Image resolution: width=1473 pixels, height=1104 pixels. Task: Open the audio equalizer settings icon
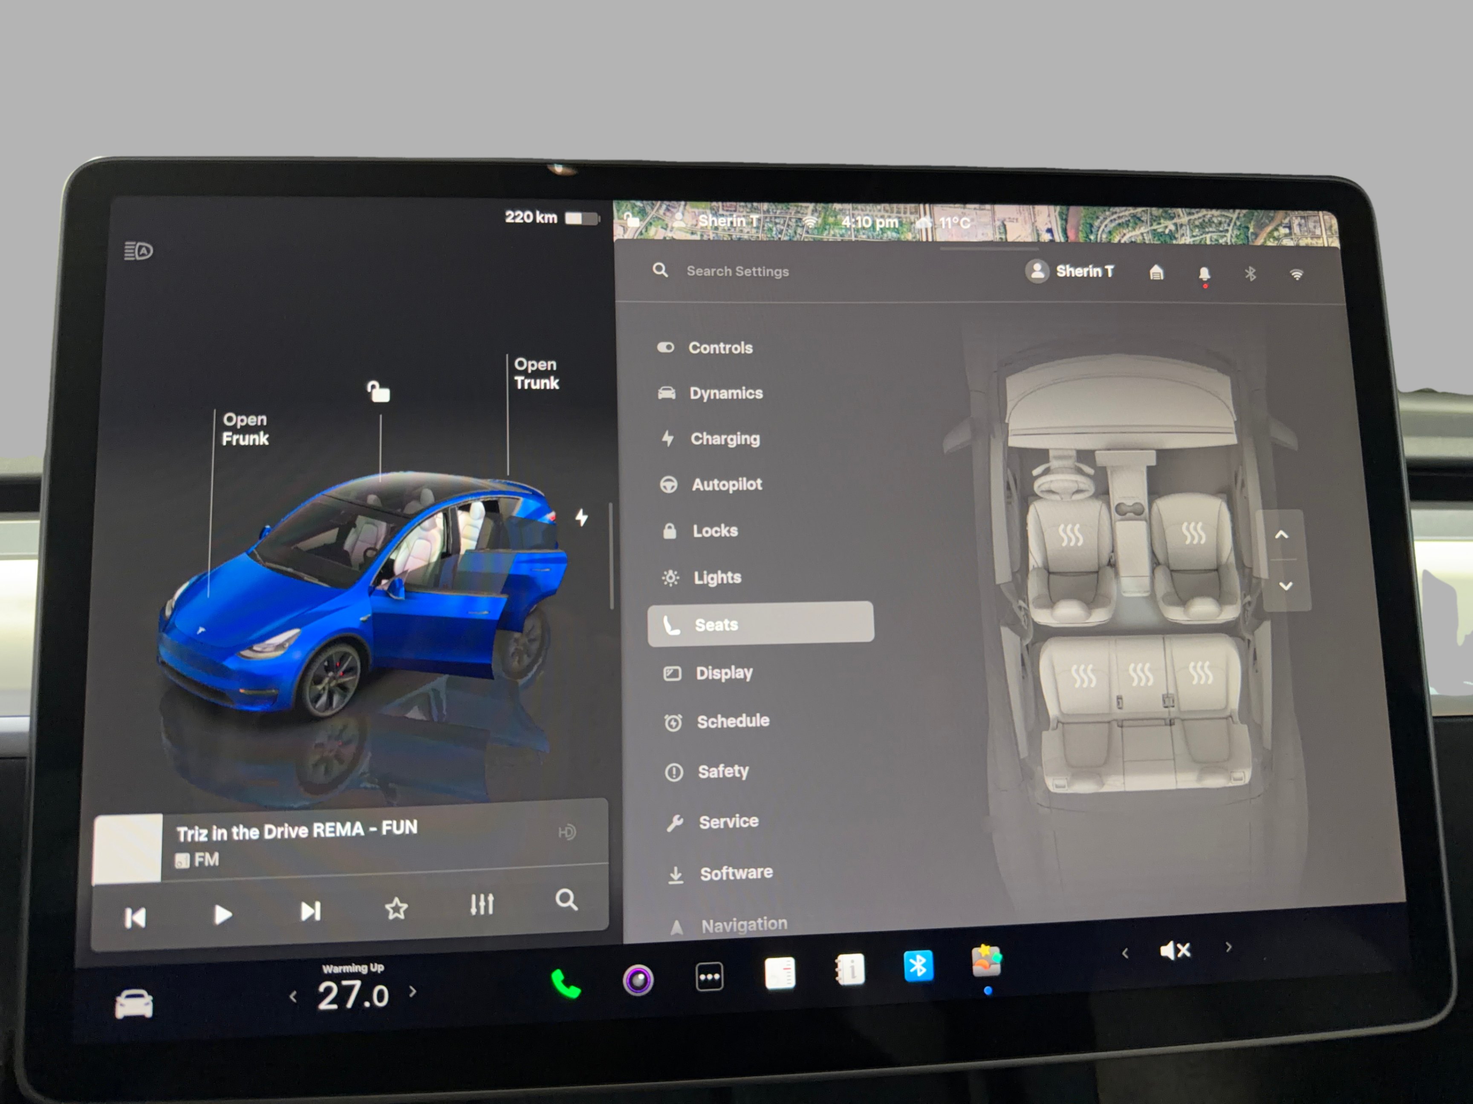point(482,904)
